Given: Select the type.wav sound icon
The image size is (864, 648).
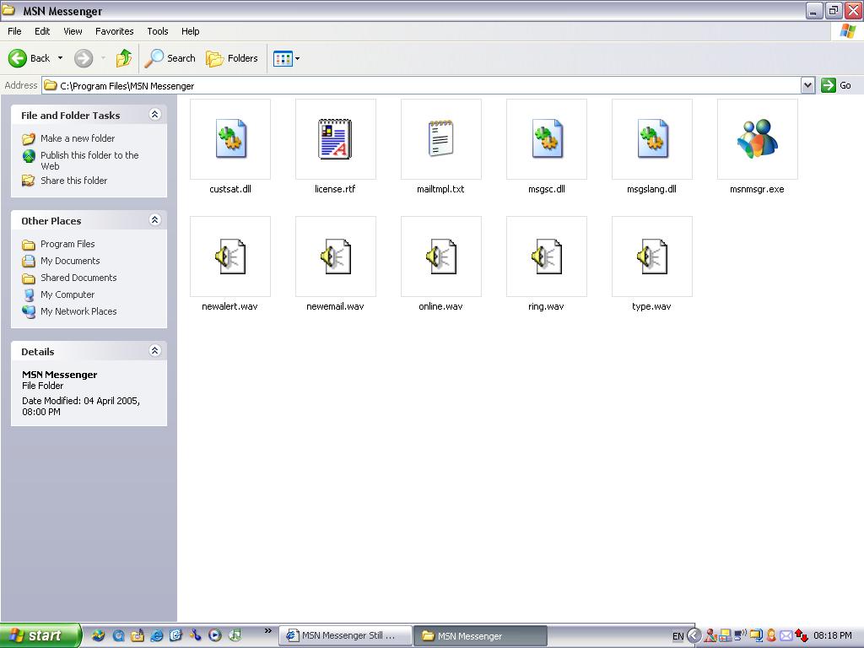Looking at the screenshot, I should coord(652,256).
